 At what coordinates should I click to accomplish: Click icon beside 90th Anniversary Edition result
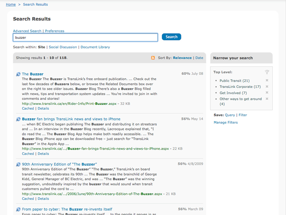pyautogui.click(x=18, y=164)
